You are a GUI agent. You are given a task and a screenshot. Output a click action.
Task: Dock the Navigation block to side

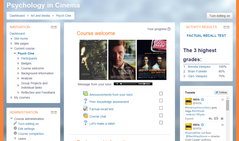pos(56,27)
